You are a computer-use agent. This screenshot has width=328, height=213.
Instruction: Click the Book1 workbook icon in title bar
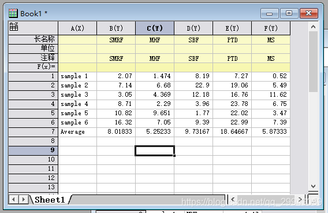coord(13,13)
